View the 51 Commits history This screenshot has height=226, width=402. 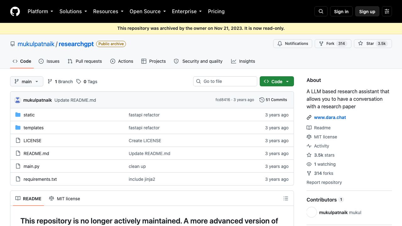[x=273, y=100]
